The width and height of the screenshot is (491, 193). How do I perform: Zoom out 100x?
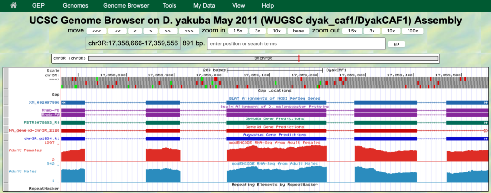point(412,31)
